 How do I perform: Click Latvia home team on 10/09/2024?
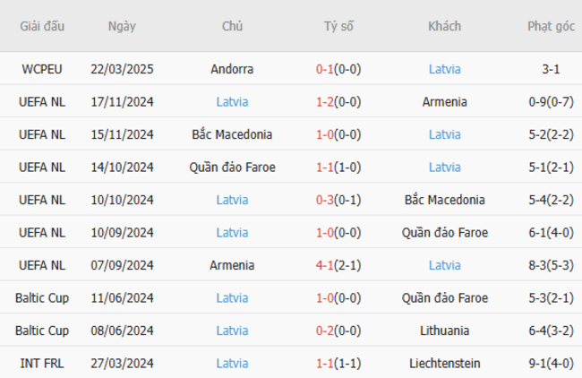pos(232,233)
